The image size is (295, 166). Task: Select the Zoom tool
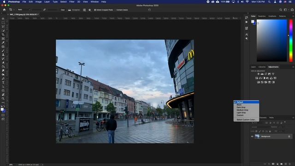coord(3,98)
